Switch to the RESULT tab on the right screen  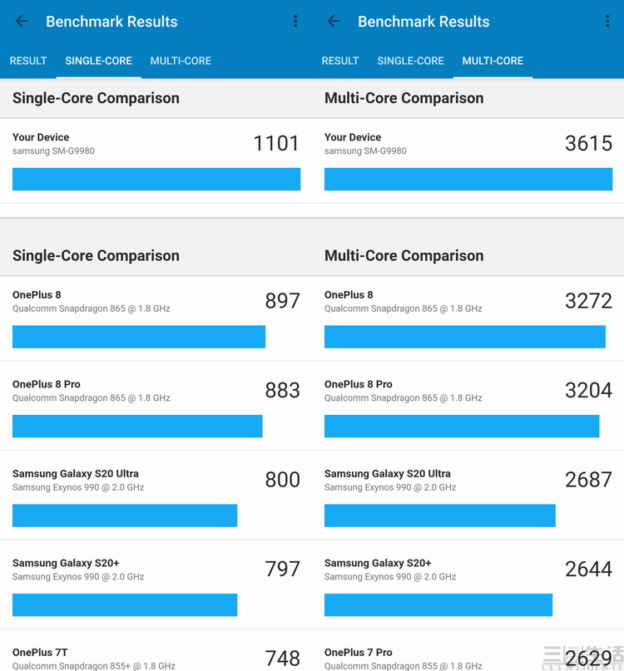pos(340,61)
